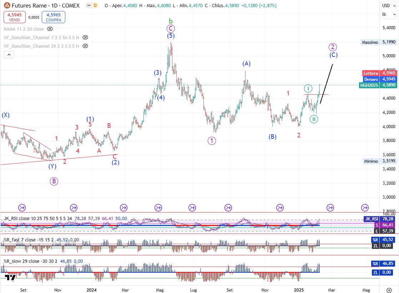Select the contract rollover marker at March 2025
The width and height of the screenshot is (399, 293).
point(330,208)
